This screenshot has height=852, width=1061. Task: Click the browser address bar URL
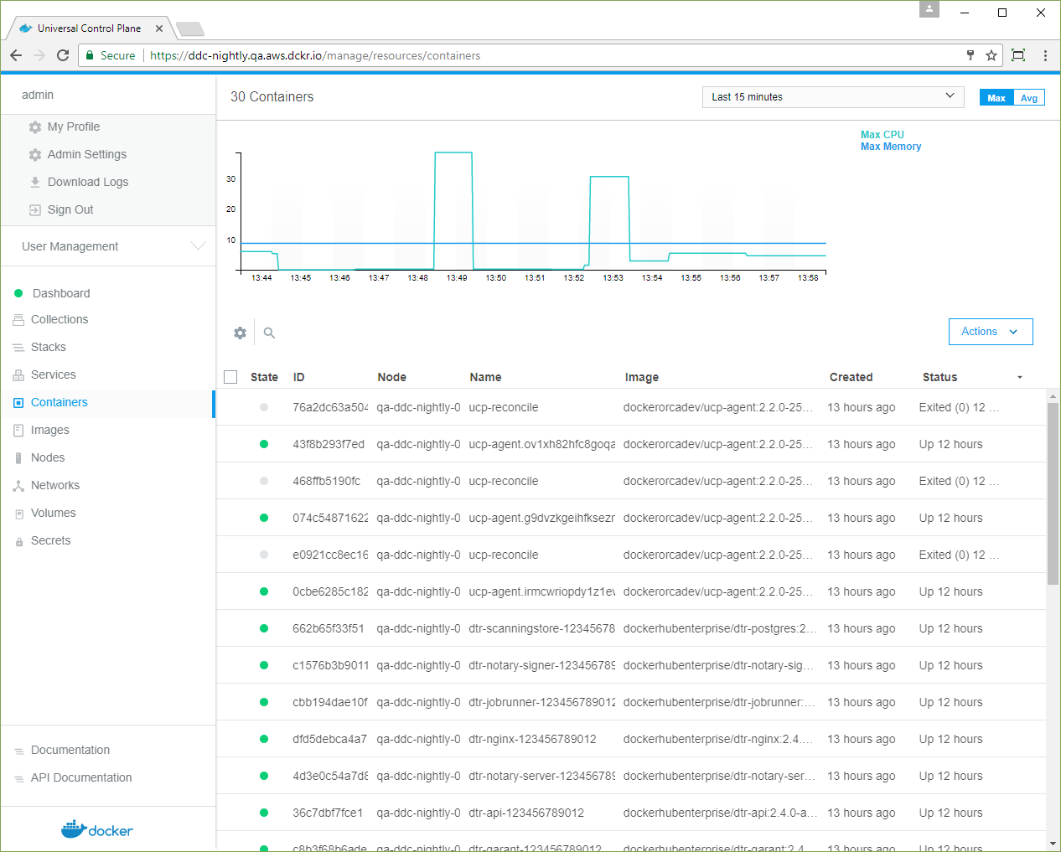click(315, 55)
